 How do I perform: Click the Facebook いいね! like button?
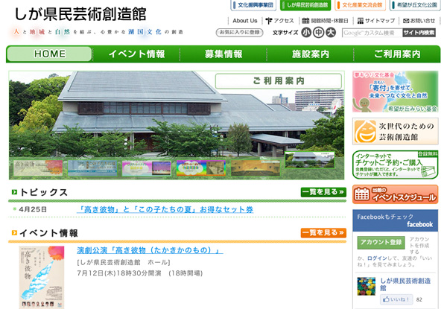[396, 299]
